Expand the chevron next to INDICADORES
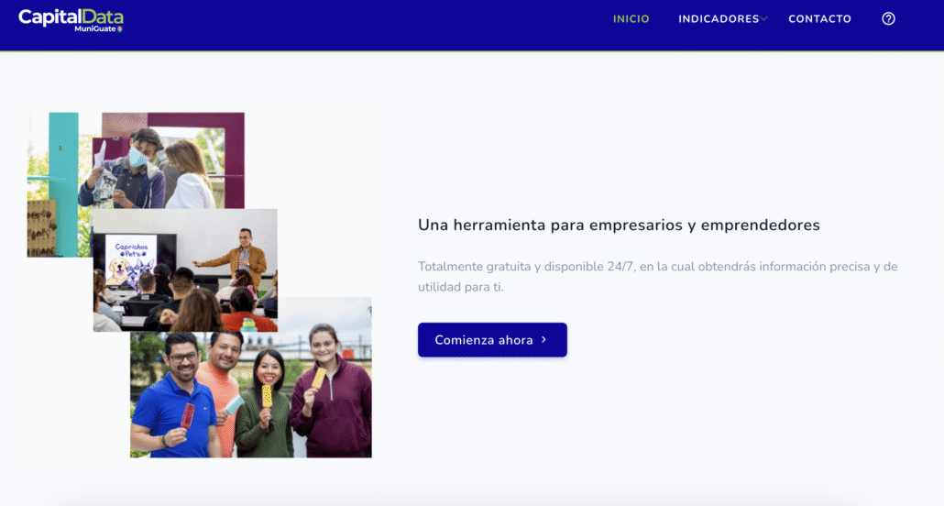Screen dimensions: 944x506 click(x=763, y=18)
